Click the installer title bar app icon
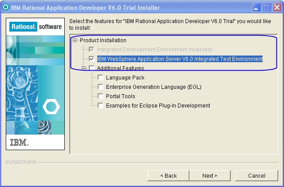Image resolution: width=284 pixels, height=187 pixels. (6, 7)
